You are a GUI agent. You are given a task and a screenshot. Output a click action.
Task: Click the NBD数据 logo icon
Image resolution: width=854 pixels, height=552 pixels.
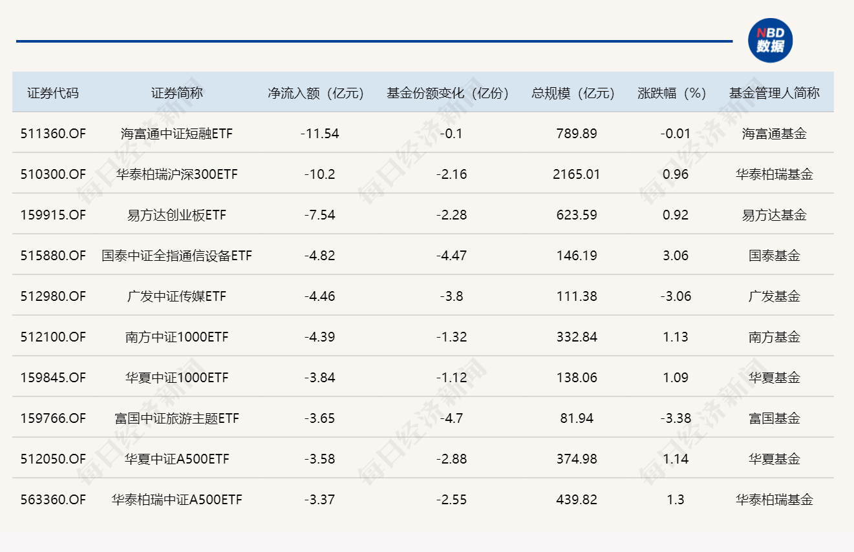[x=770, y=41]
